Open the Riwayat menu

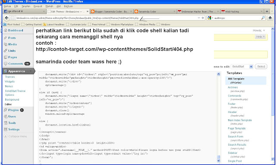tap(38, 6)
